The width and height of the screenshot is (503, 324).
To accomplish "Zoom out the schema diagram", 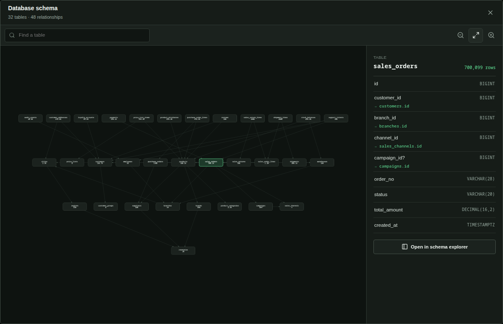I will coord(460,35).
